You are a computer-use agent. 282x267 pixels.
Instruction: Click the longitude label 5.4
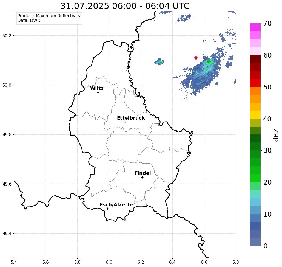pyautogui.click(x=14, y=262)
